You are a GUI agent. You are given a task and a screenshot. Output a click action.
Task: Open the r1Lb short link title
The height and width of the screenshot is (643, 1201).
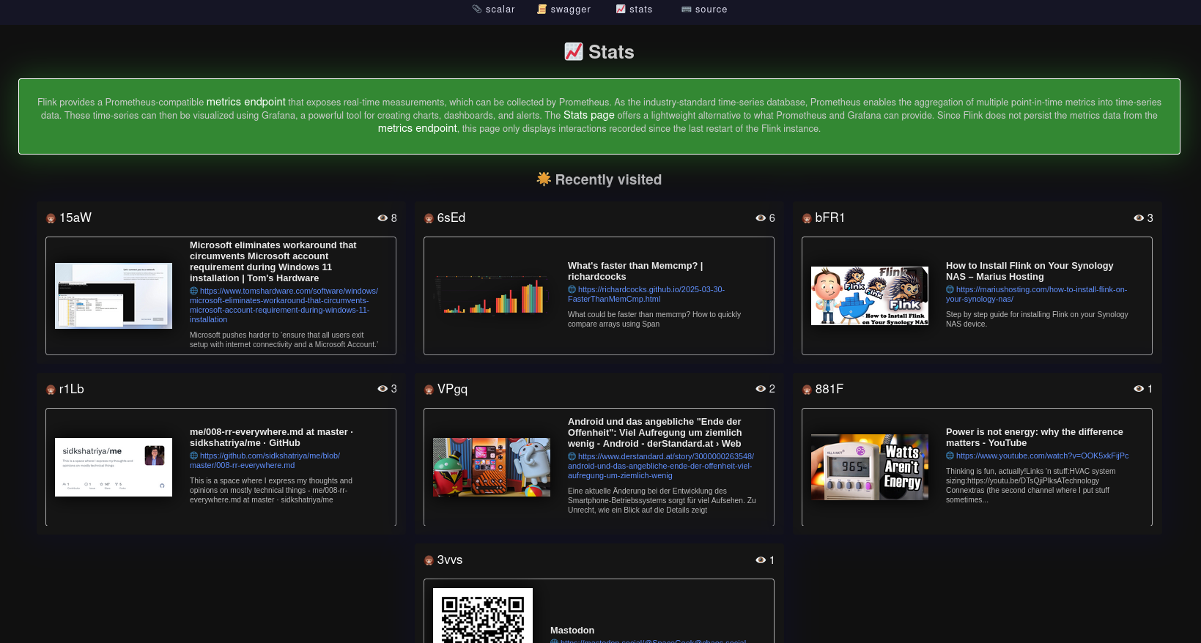coord(72,389)
